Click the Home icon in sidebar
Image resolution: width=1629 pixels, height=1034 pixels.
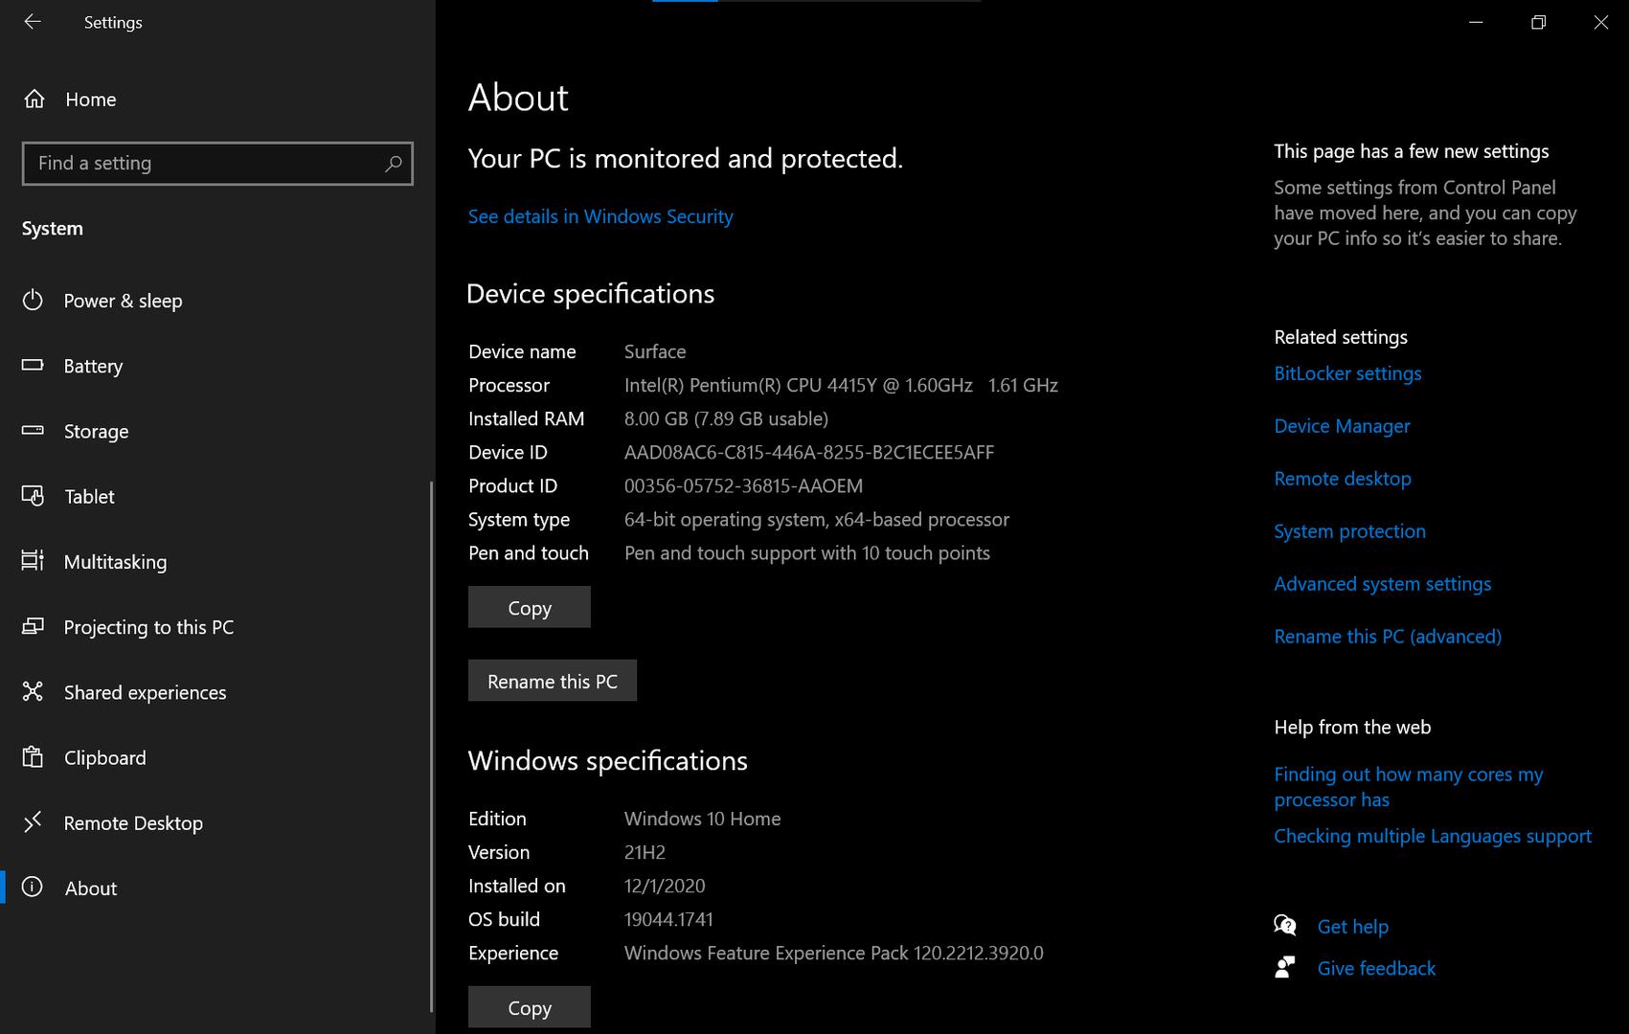[x=34, y=100]
